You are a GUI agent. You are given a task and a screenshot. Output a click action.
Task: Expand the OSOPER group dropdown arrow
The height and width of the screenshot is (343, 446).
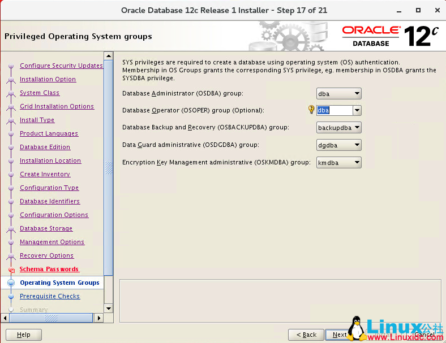point(357,110)
